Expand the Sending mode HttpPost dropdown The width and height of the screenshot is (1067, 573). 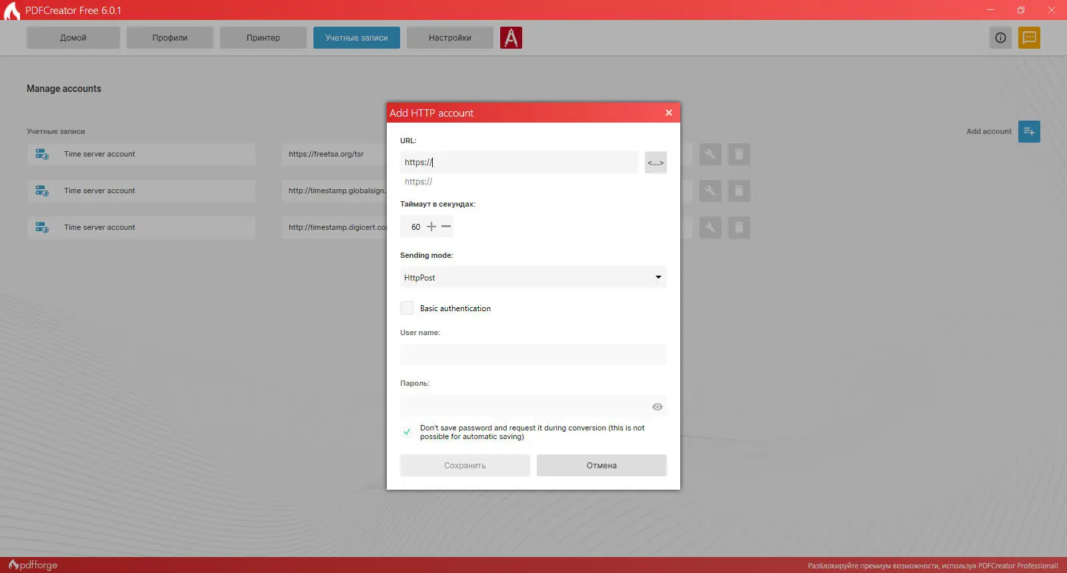pyautogui.click(x=533, y=277)
